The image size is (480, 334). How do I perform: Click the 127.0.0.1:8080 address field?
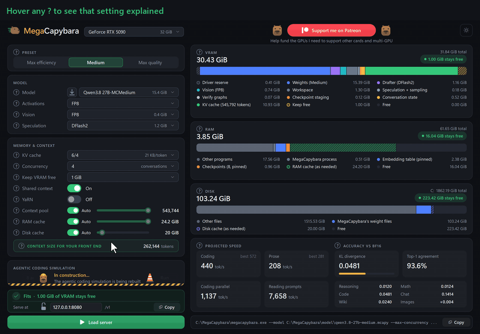click(x=76, y=307)
